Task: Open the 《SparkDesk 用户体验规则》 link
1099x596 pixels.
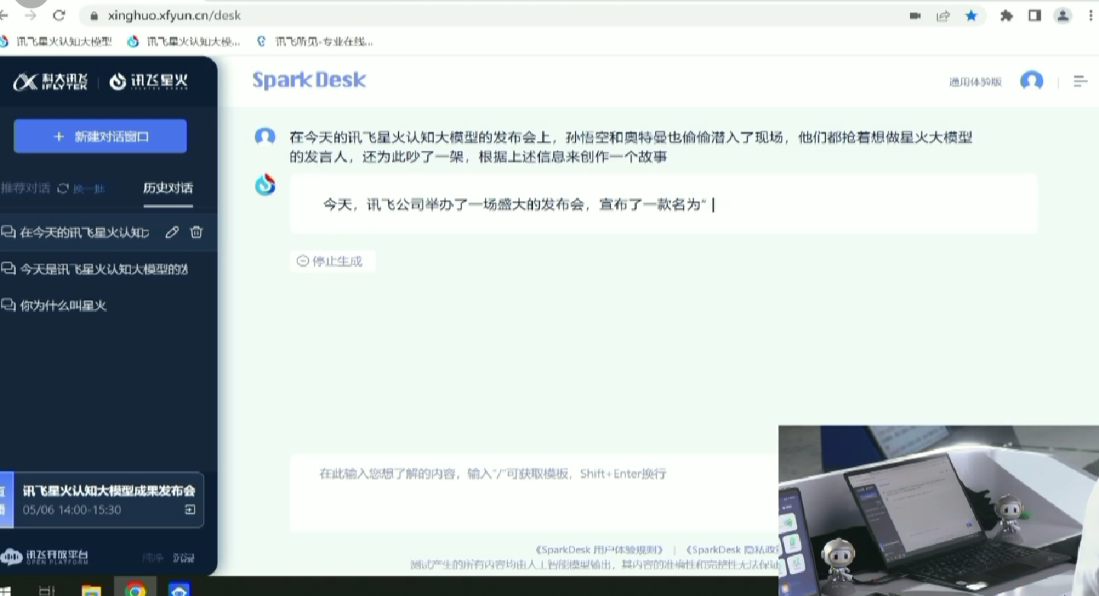Action: pos(599,550)
